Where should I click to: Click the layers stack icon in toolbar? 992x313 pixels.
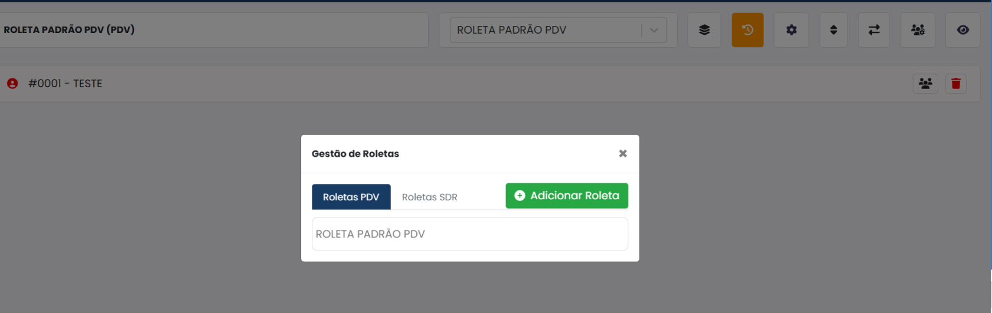[704, 30]
